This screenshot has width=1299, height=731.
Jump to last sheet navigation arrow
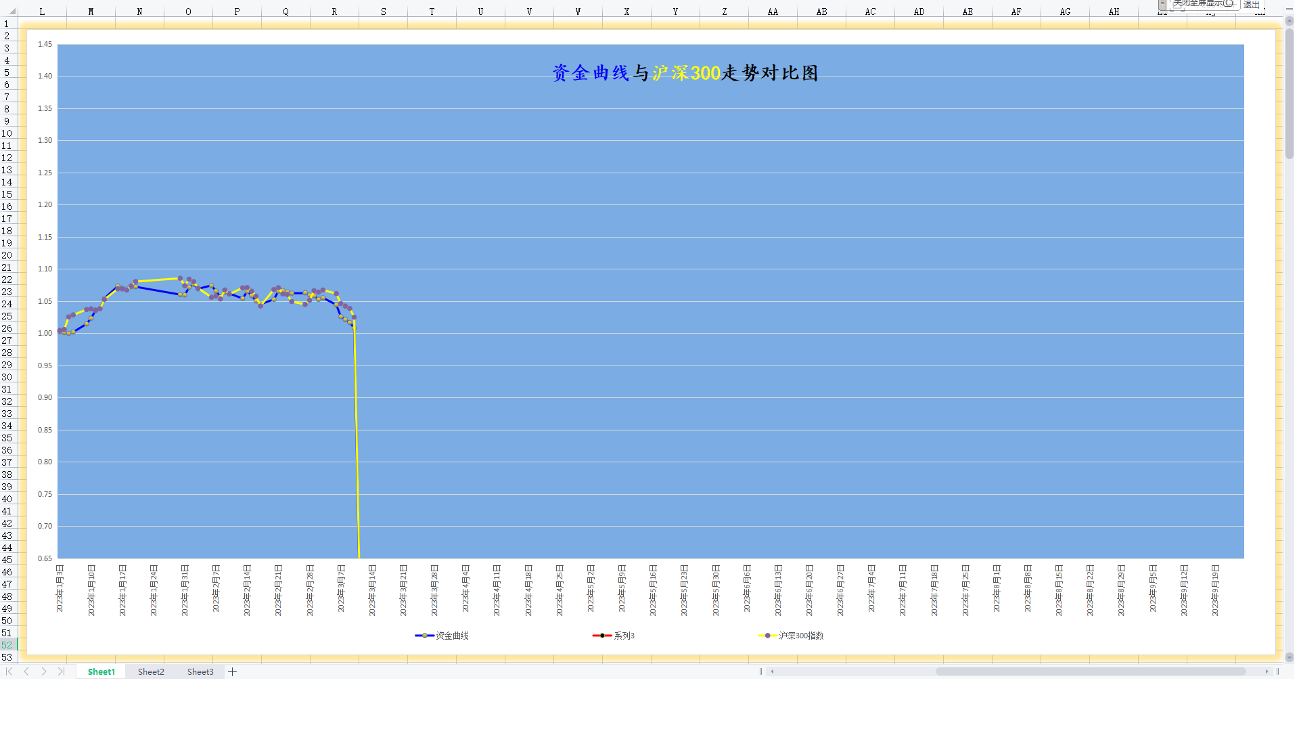click(62, 671)
